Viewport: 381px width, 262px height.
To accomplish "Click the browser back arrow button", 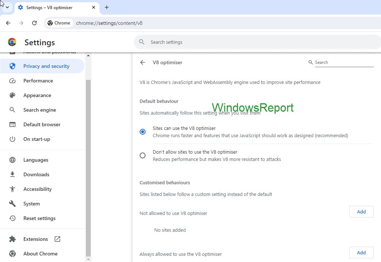I will tap(8, 23).
